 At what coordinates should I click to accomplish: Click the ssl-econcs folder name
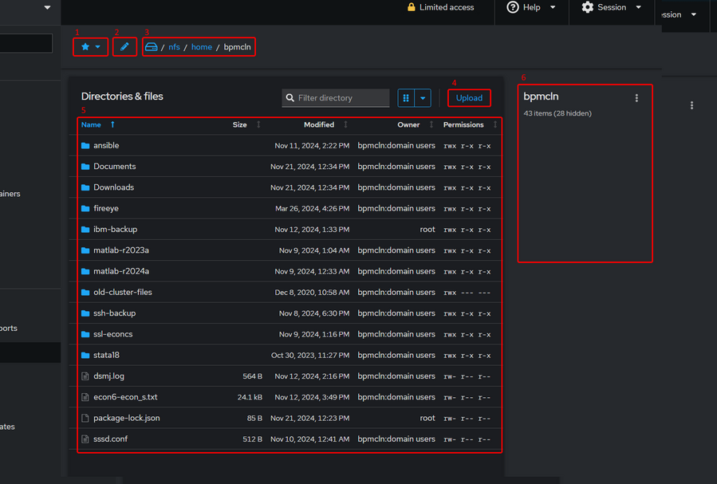[x=113, y=334]
